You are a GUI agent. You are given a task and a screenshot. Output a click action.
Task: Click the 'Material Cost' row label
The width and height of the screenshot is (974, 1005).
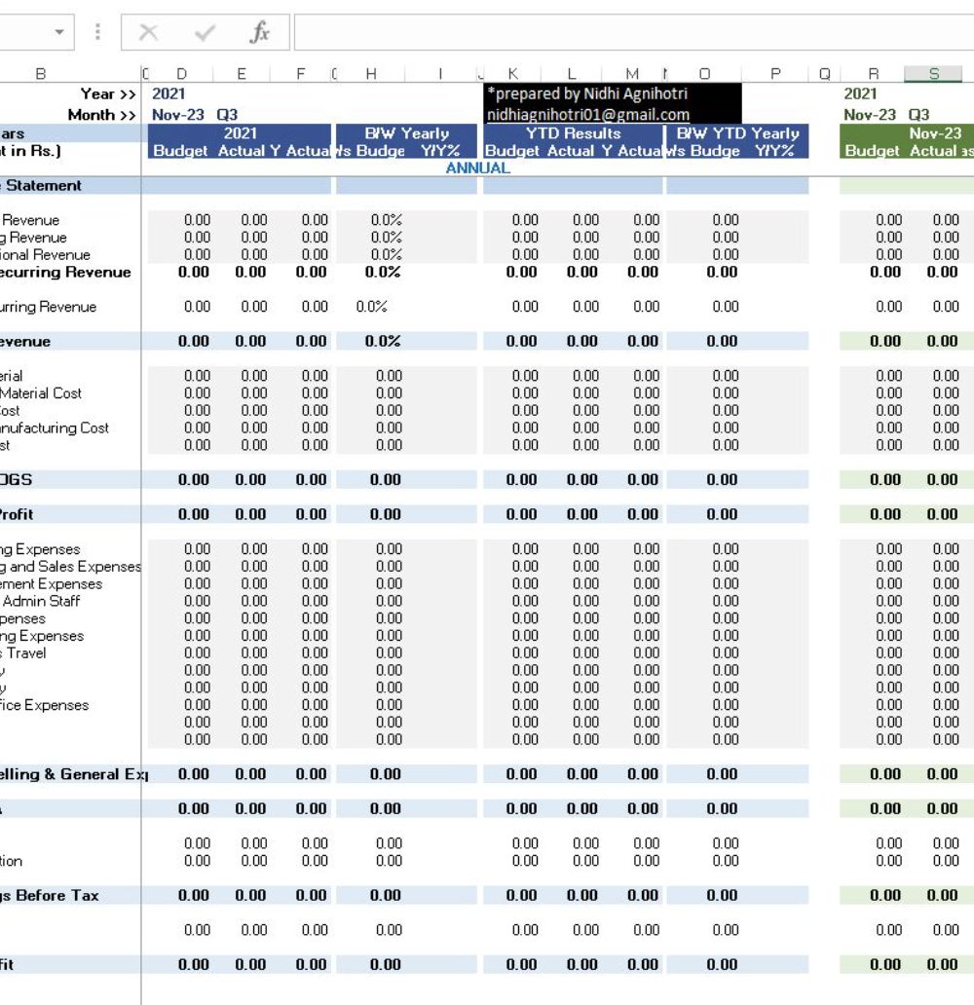40,392
